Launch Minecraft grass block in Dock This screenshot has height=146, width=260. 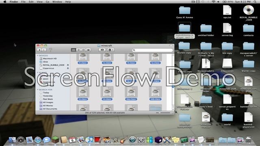55,140
